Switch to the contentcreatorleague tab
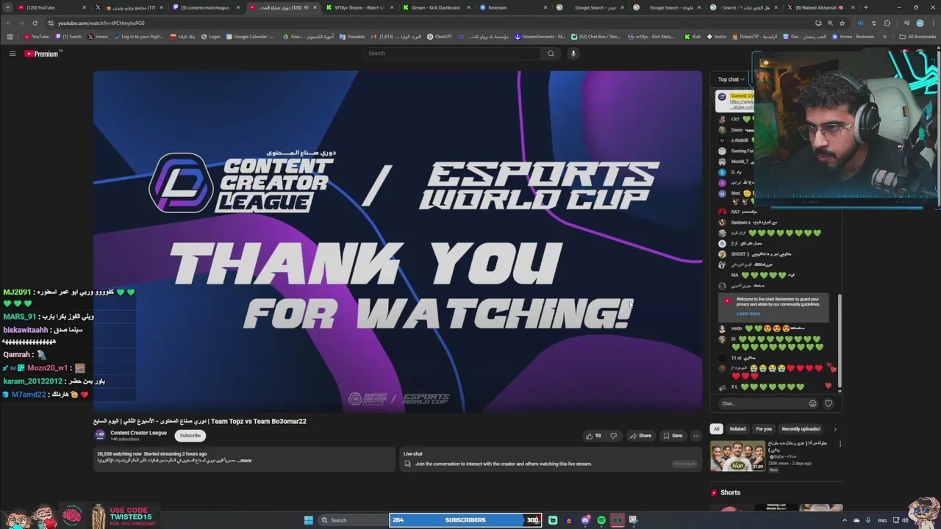941x529 pixels. pos(205,7)
